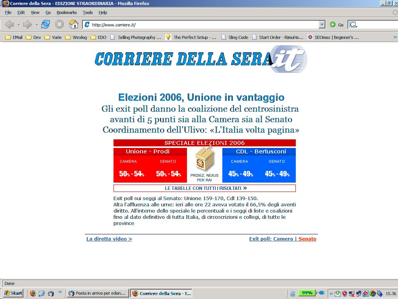
Task: Open the Bookmarks menu
Action: click(x=66, y=12)
